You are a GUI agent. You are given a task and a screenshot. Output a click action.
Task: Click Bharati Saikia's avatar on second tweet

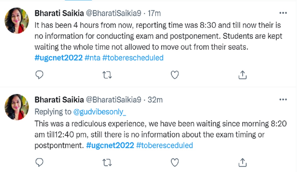pyautogui.click(x=17, y=107)
